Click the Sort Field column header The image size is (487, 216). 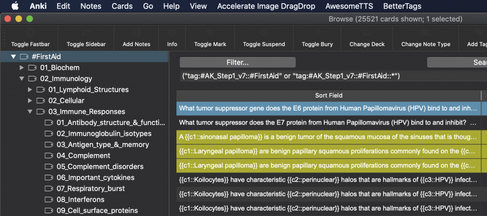click(x=328, y=96)
